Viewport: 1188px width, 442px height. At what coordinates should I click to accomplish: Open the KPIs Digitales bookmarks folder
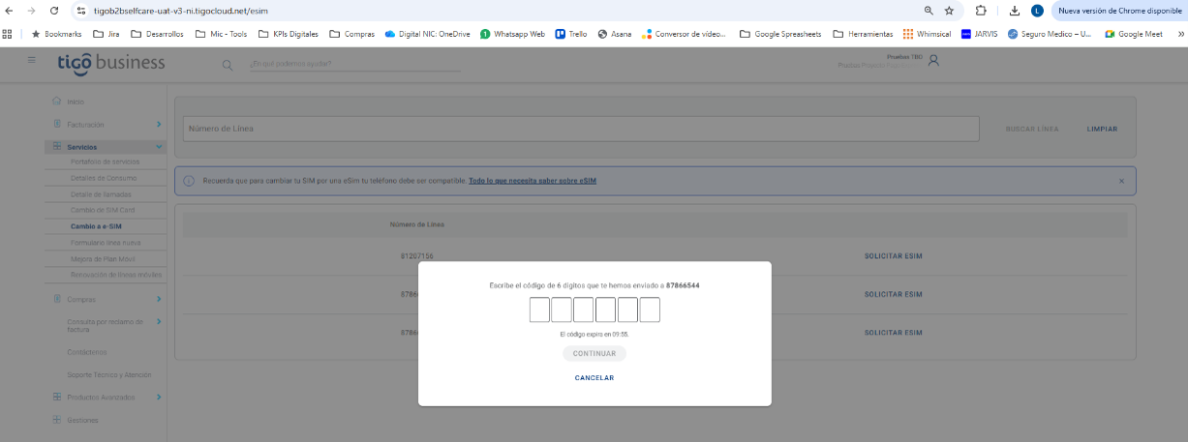[288, 33]
